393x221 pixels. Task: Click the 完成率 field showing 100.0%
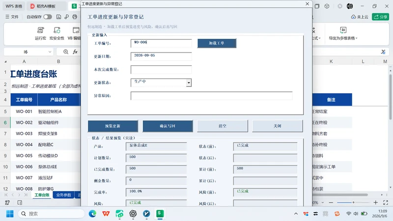click(x=156, y=192)
